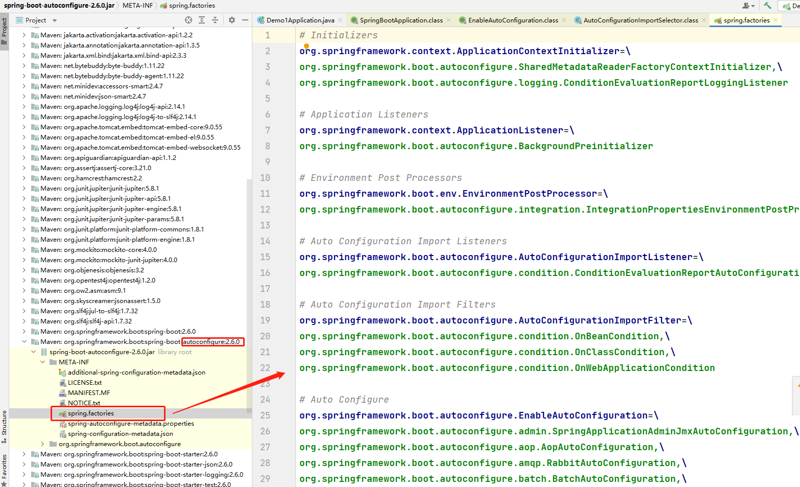
Task: Click spring-boot-autoconfigure-2.6.0.jar breadcrumb
Action: [59, 5]
